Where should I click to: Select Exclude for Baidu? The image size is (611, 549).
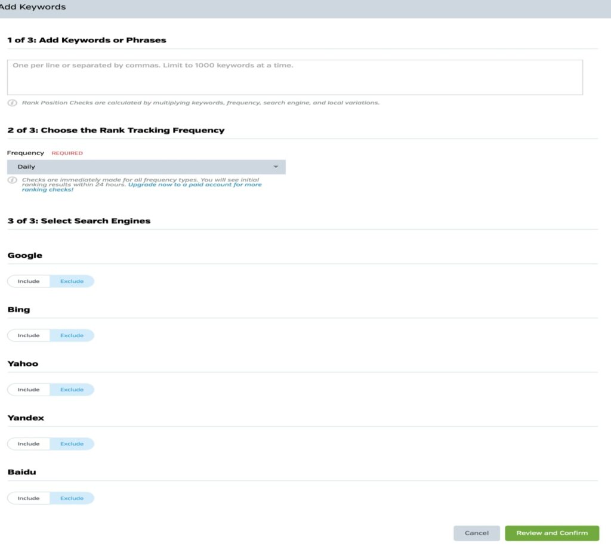pyautogui.click(x=72, y=498)
